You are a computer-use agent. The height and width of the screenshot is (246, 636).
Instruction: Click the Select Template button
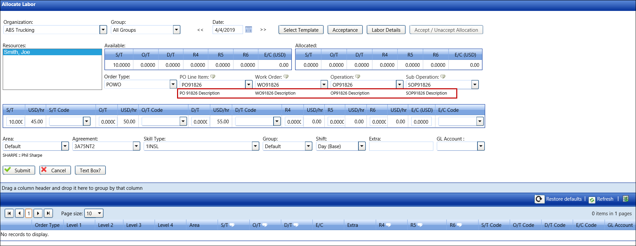pyautogui.click(x=301, y=30)
